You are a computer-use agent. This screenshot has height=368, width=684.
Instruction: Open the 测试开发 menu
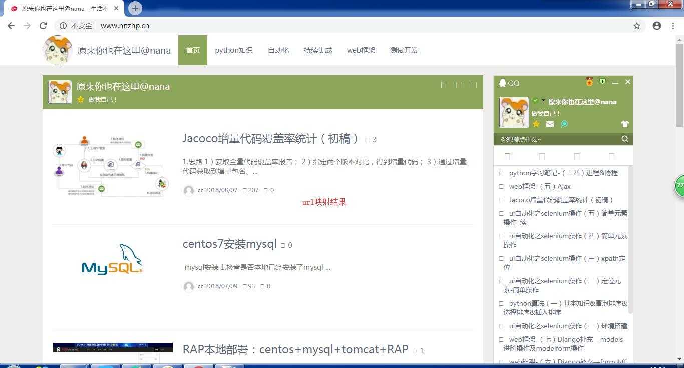click(x=404, y=50)
